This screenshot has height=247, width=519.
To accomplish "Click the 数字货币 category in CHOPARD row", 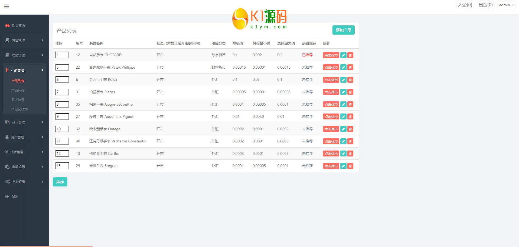I will (x=218, y=55).
